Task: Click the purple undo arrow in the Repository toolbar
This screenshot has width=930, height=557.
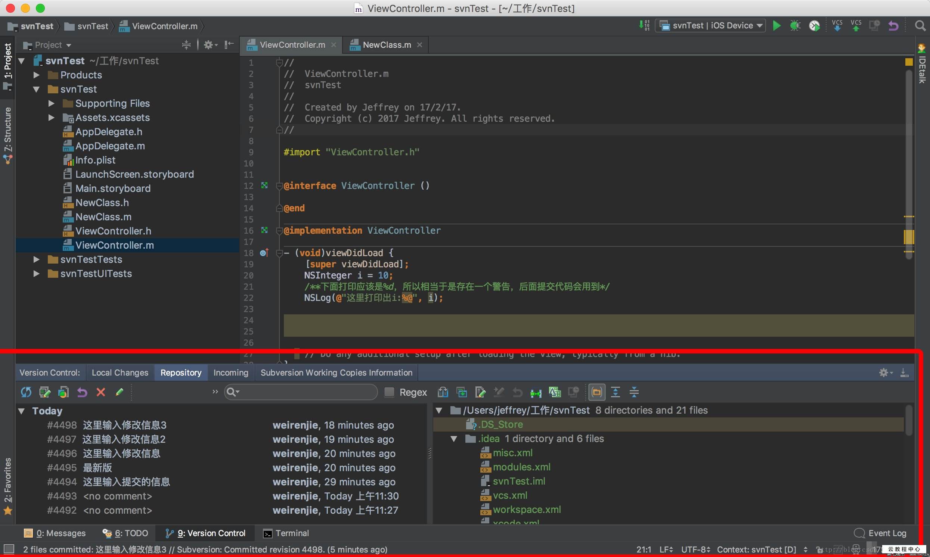Action: coord(82,392)
